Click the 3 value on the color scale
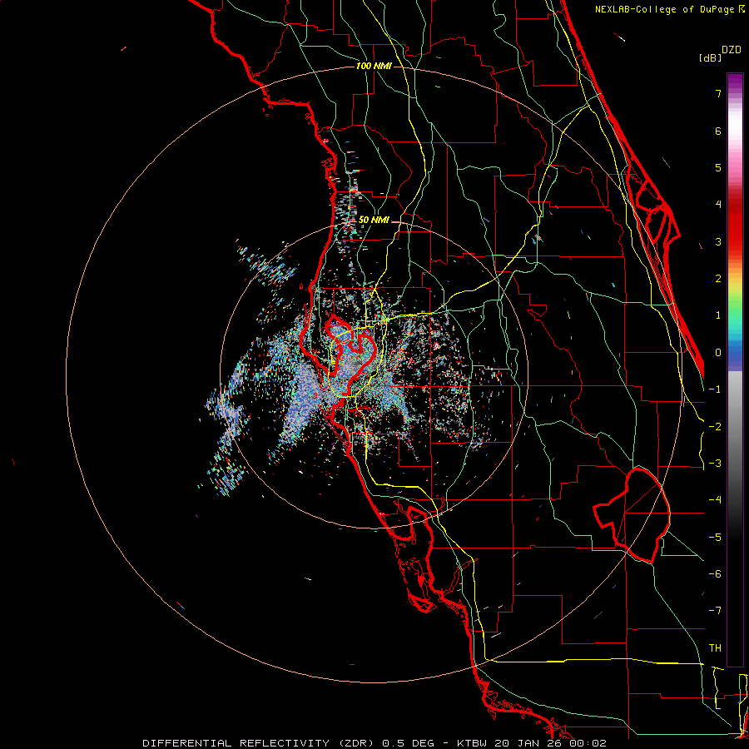The width and height of the screenshot is (749, 749). (x=718, y=241)
